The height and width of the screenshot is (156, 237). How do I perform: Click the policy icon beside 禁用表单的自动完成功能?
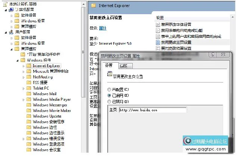(158, 31)
